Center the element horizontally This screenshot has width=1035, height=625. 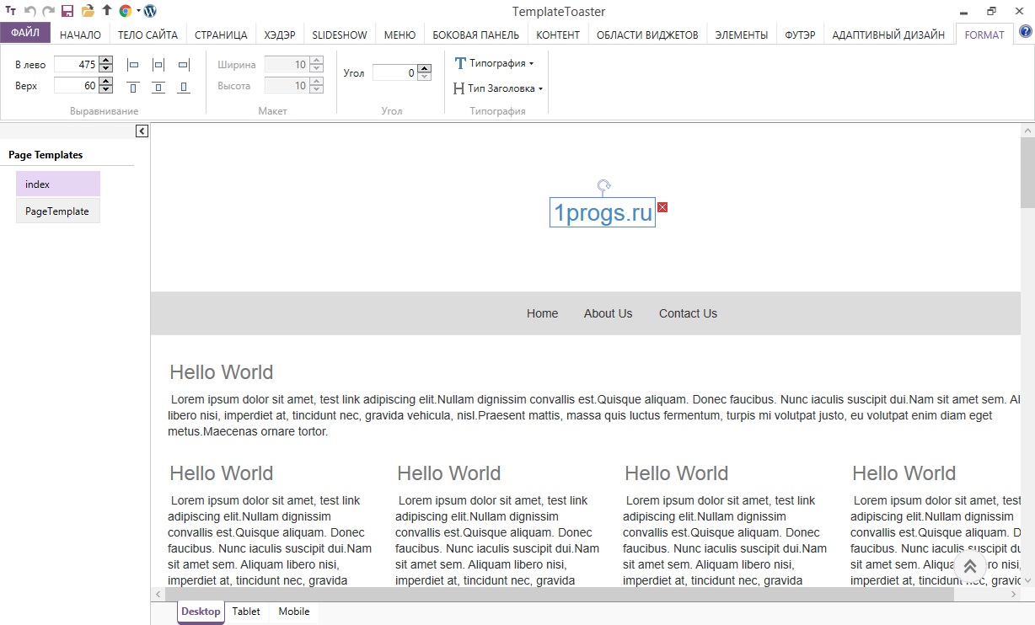point(158,64)
